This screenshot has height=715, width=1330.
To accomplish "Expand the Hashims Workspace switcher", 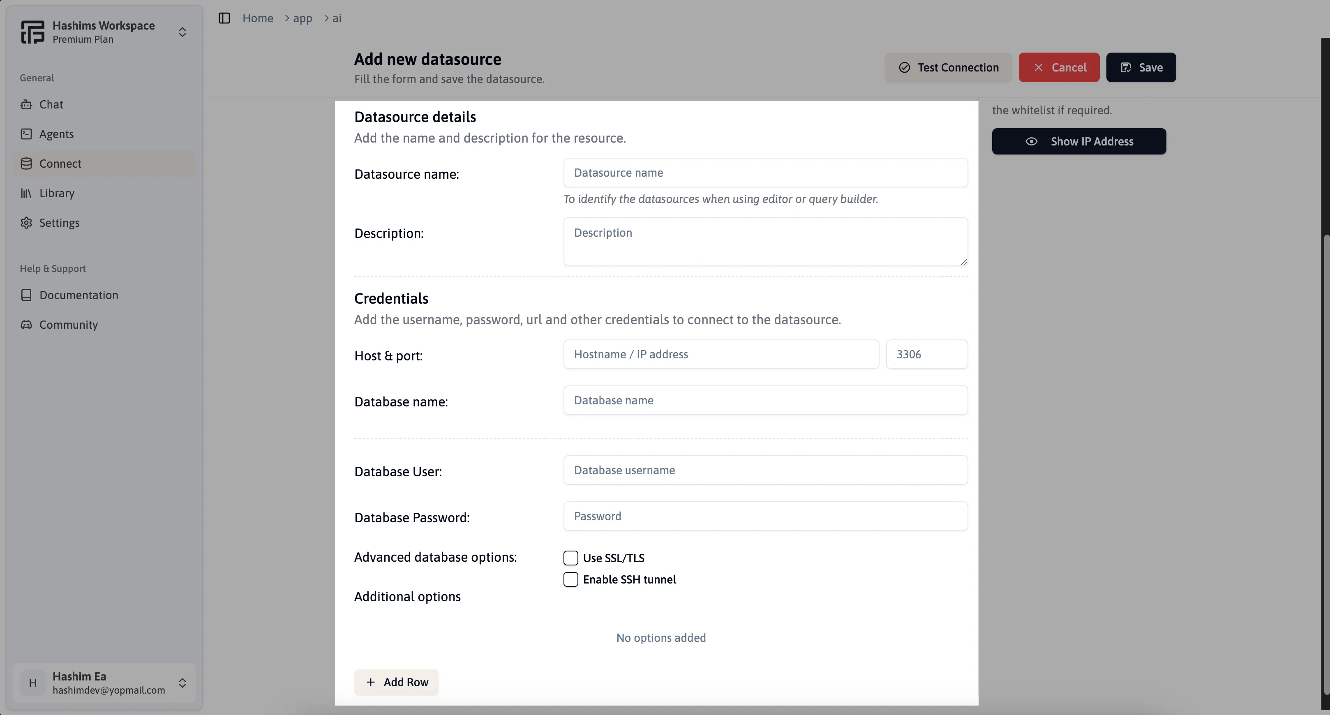I will pos(182,32).
